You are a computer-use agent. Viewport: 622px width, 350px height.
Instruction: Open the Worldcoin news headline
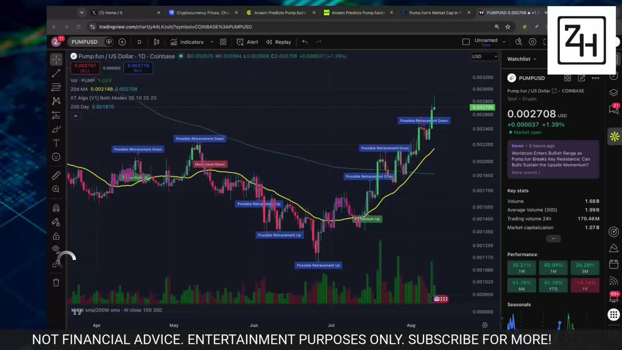[x=550, y=159]
